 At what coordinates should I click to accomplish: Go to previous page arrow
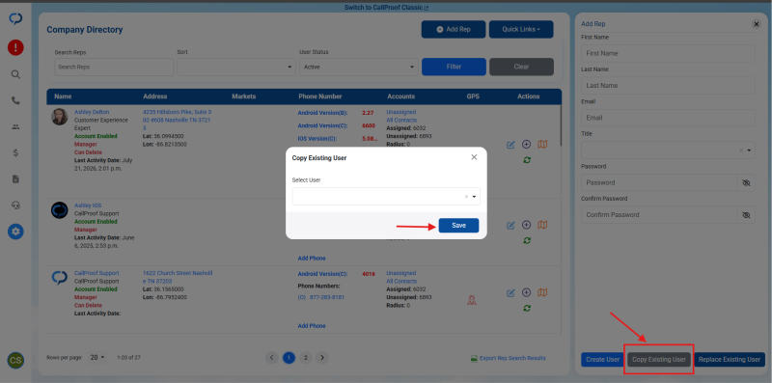272,358
